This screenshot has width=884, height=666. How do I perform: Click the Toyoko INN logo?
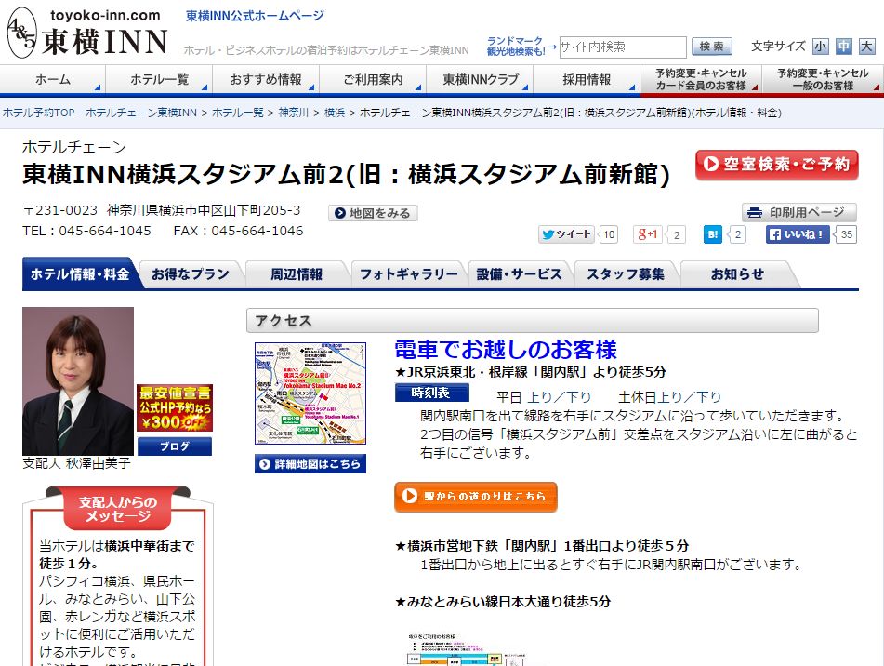pyautogui.click(x=88, y=33)
